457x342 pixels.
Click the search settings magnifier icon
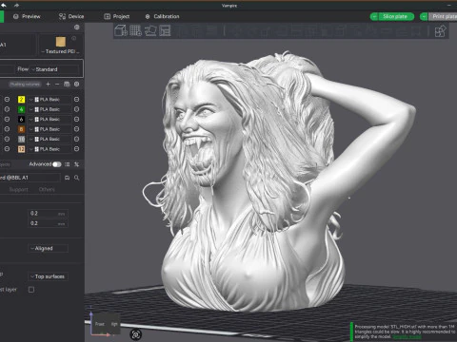click(x=76, y=178)
